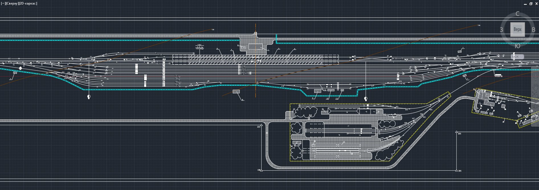Open the 2D-каркас visual style menu

pyautogui.click(x=27, y=3)
